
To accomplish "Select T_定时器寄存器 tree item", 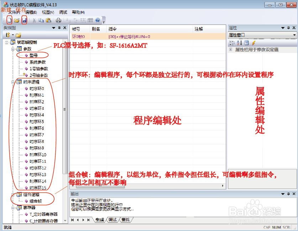I will pyautogui.click(x=43, y=214).
